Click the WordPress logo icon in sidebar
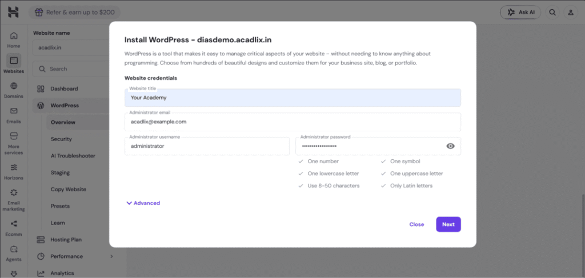Image resolution: width=585 pixels, height=278 pixels. pos(41,106)
